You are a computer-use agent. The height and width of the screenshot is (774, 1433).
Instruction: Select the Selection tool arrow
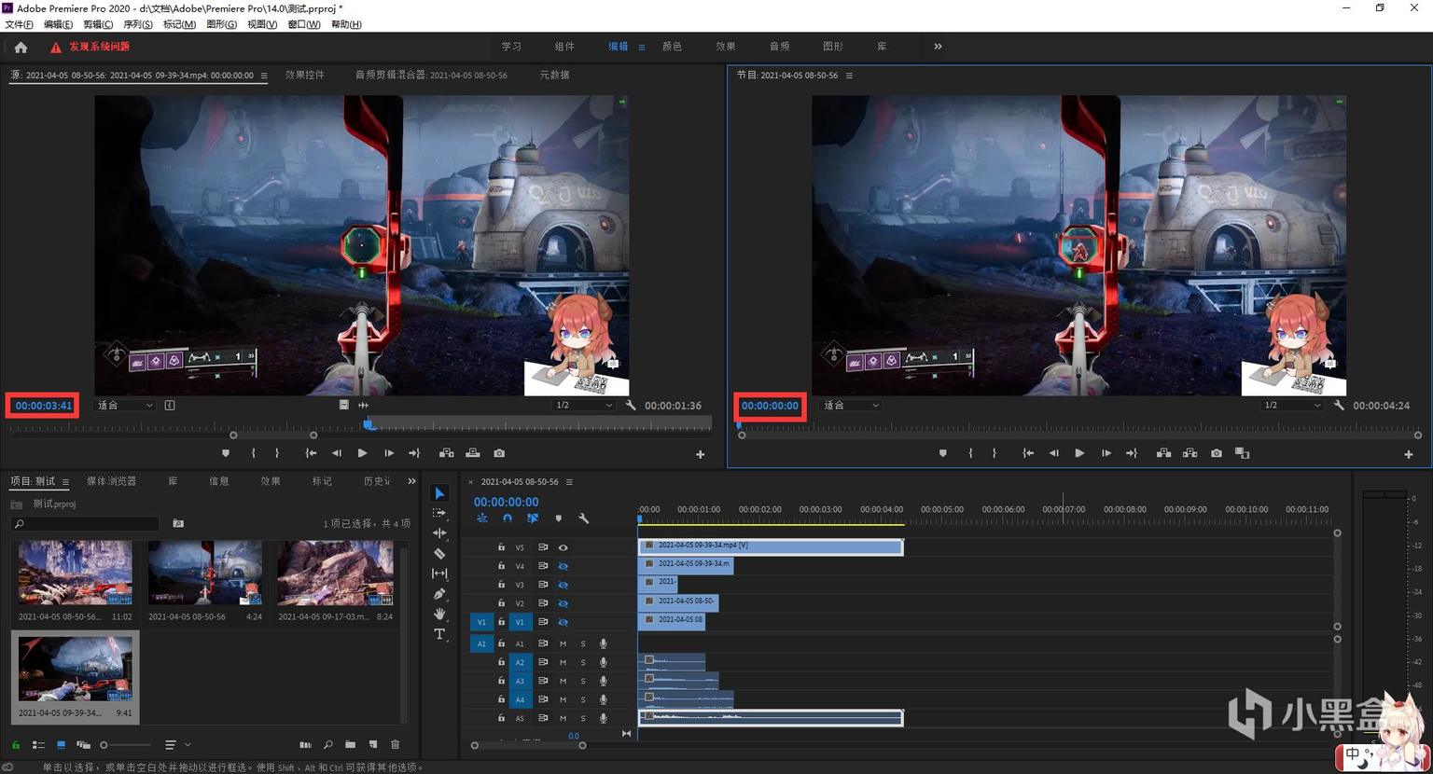coord(439,493)
